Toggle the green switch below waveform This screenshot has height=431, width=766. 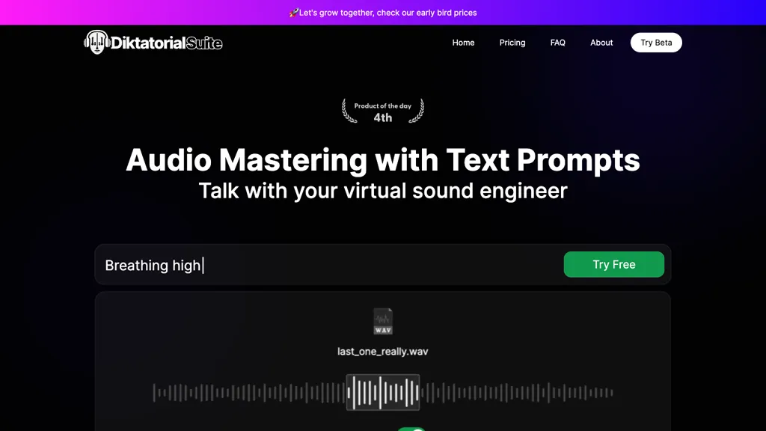pyautogui.click(x=411, y=429)
